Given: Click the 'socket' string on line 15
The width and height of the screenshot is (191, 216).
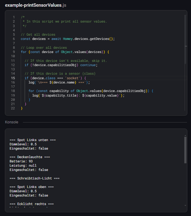Looking at the screenshot, I should (x=73, y=78).
